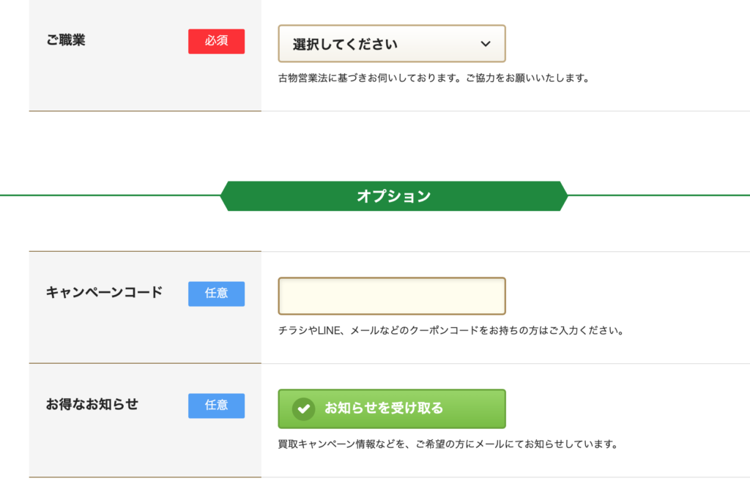Click the blue 任意 badge beside キャンペーンコード
The width and height of the screenshot is (750, 481).
pos(216,294)
